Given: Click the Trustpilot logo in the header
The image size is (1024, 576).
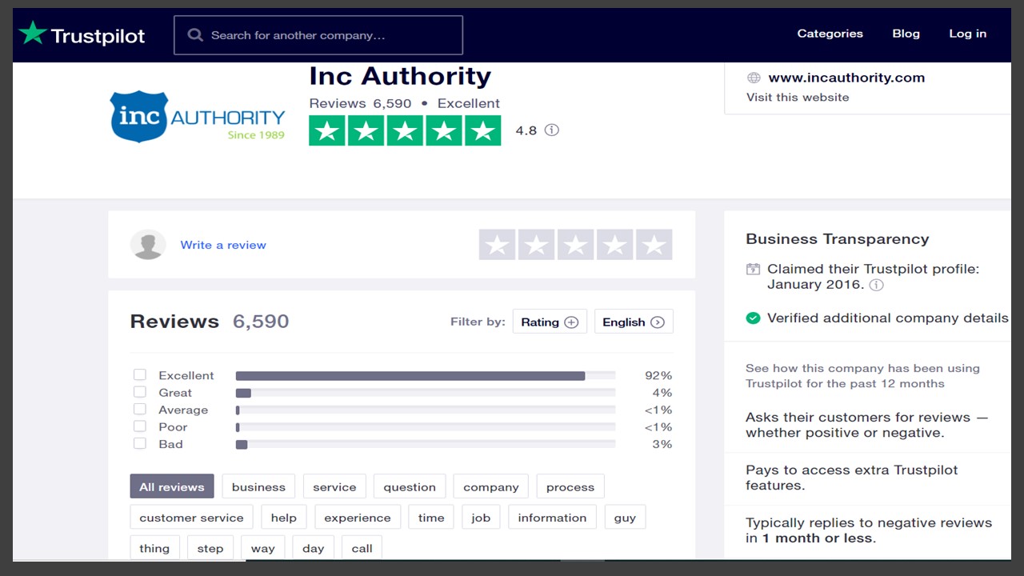Looking at the screenshot, I should pyautogui.click(x=82, y=34).
